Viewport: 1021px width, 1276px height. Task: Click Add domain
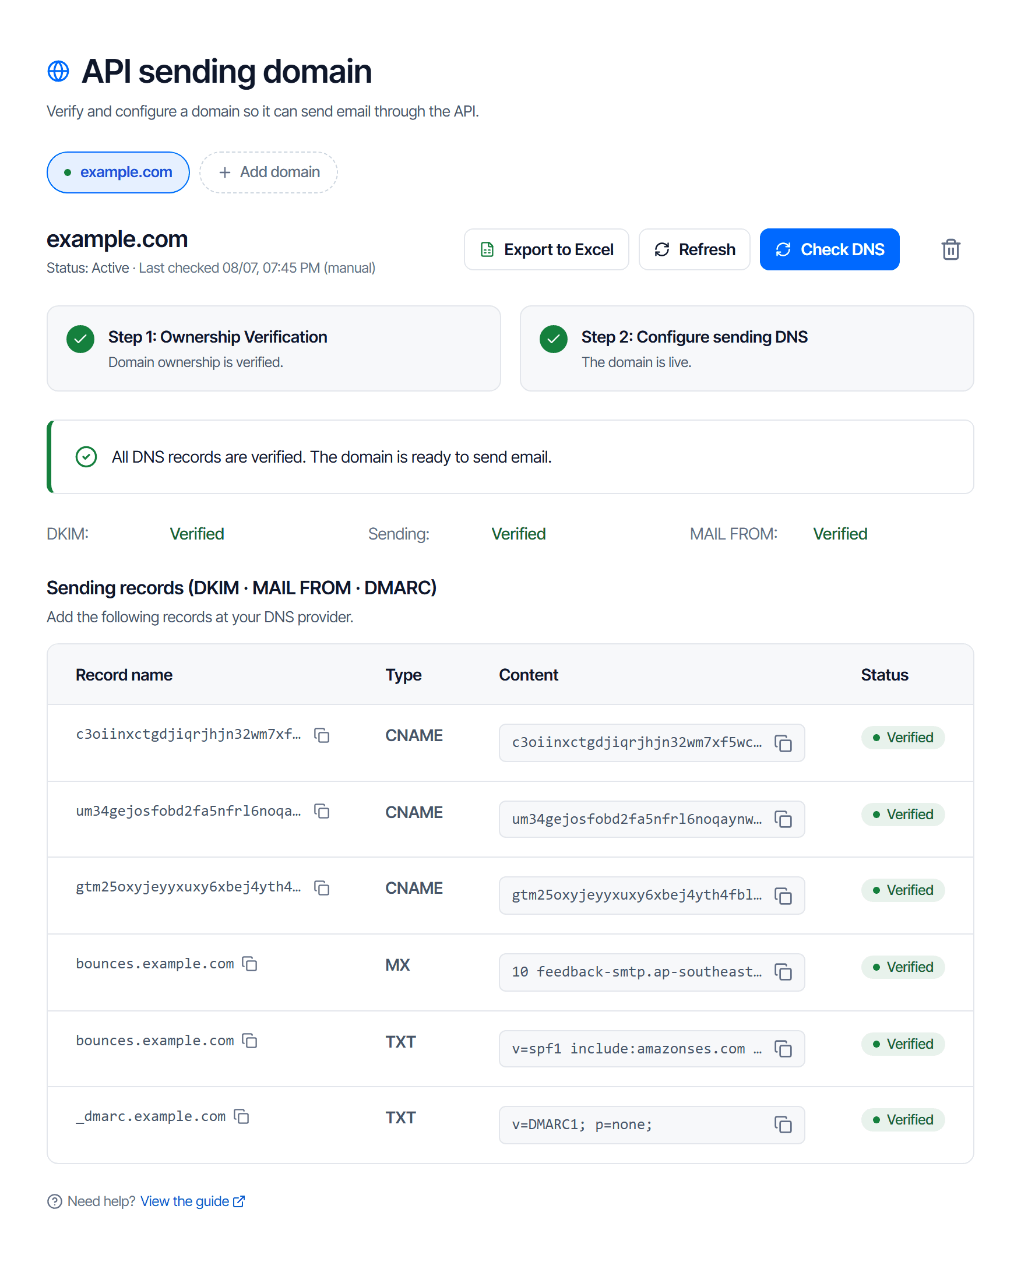(x=269, y=172)
